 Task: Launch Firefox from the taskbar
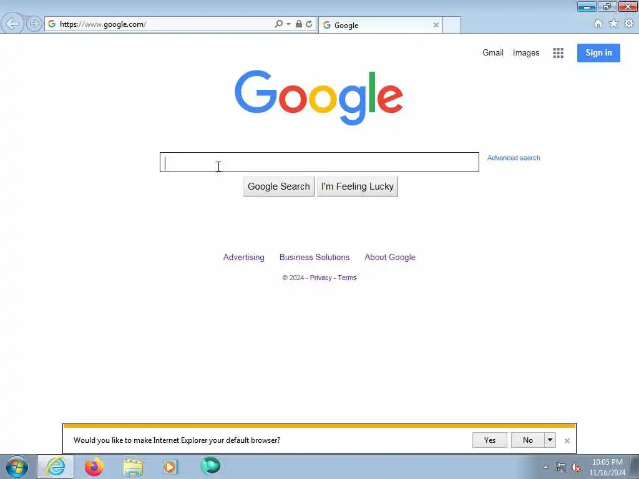tap(94, 467)
